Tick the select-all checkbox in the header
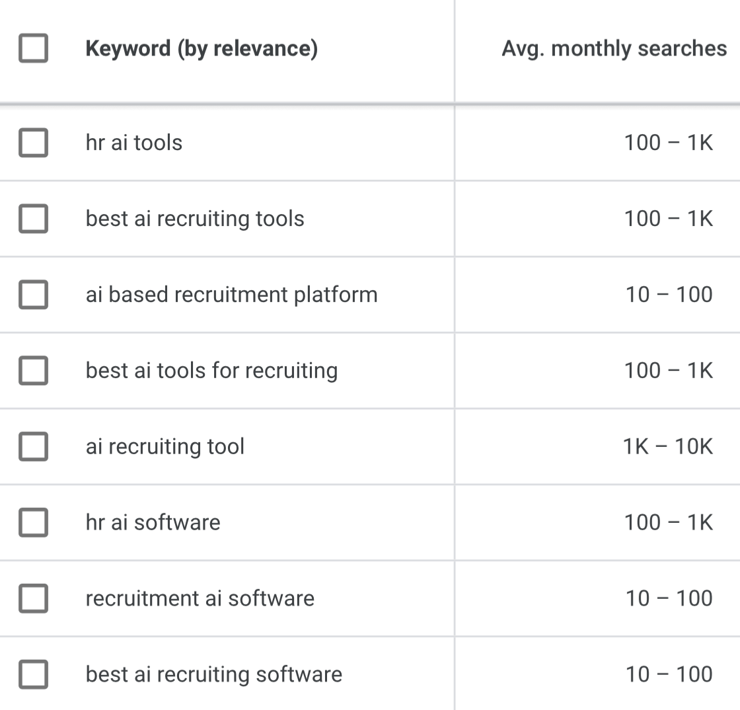740x710 pixels. 33,48
